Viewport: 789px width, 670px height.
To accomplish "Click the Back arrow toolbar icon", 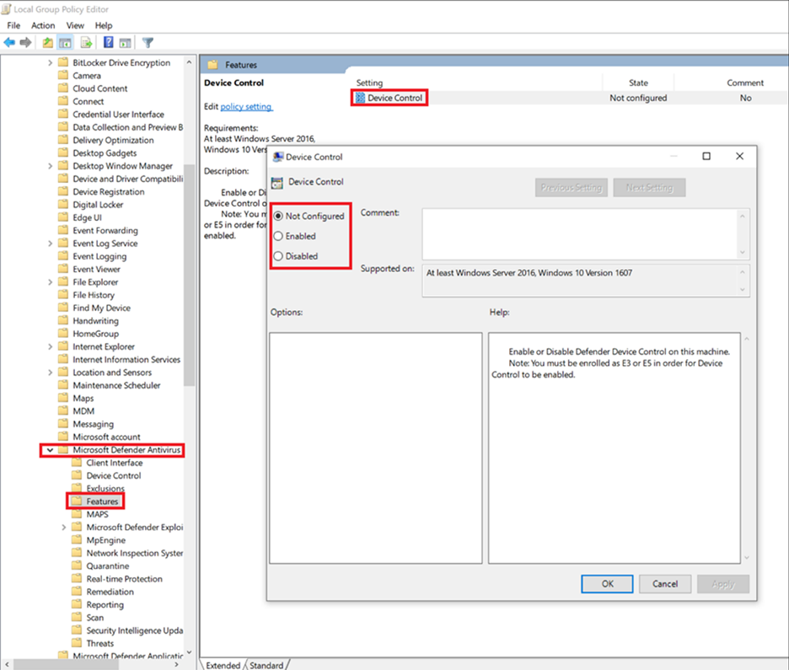I will [x=9, y=43].
